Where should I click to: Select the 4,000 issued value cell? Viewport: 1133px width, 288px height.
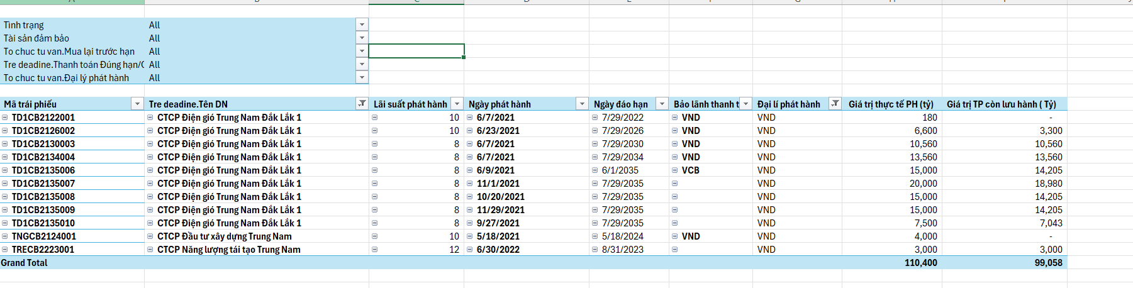point(891,236)
